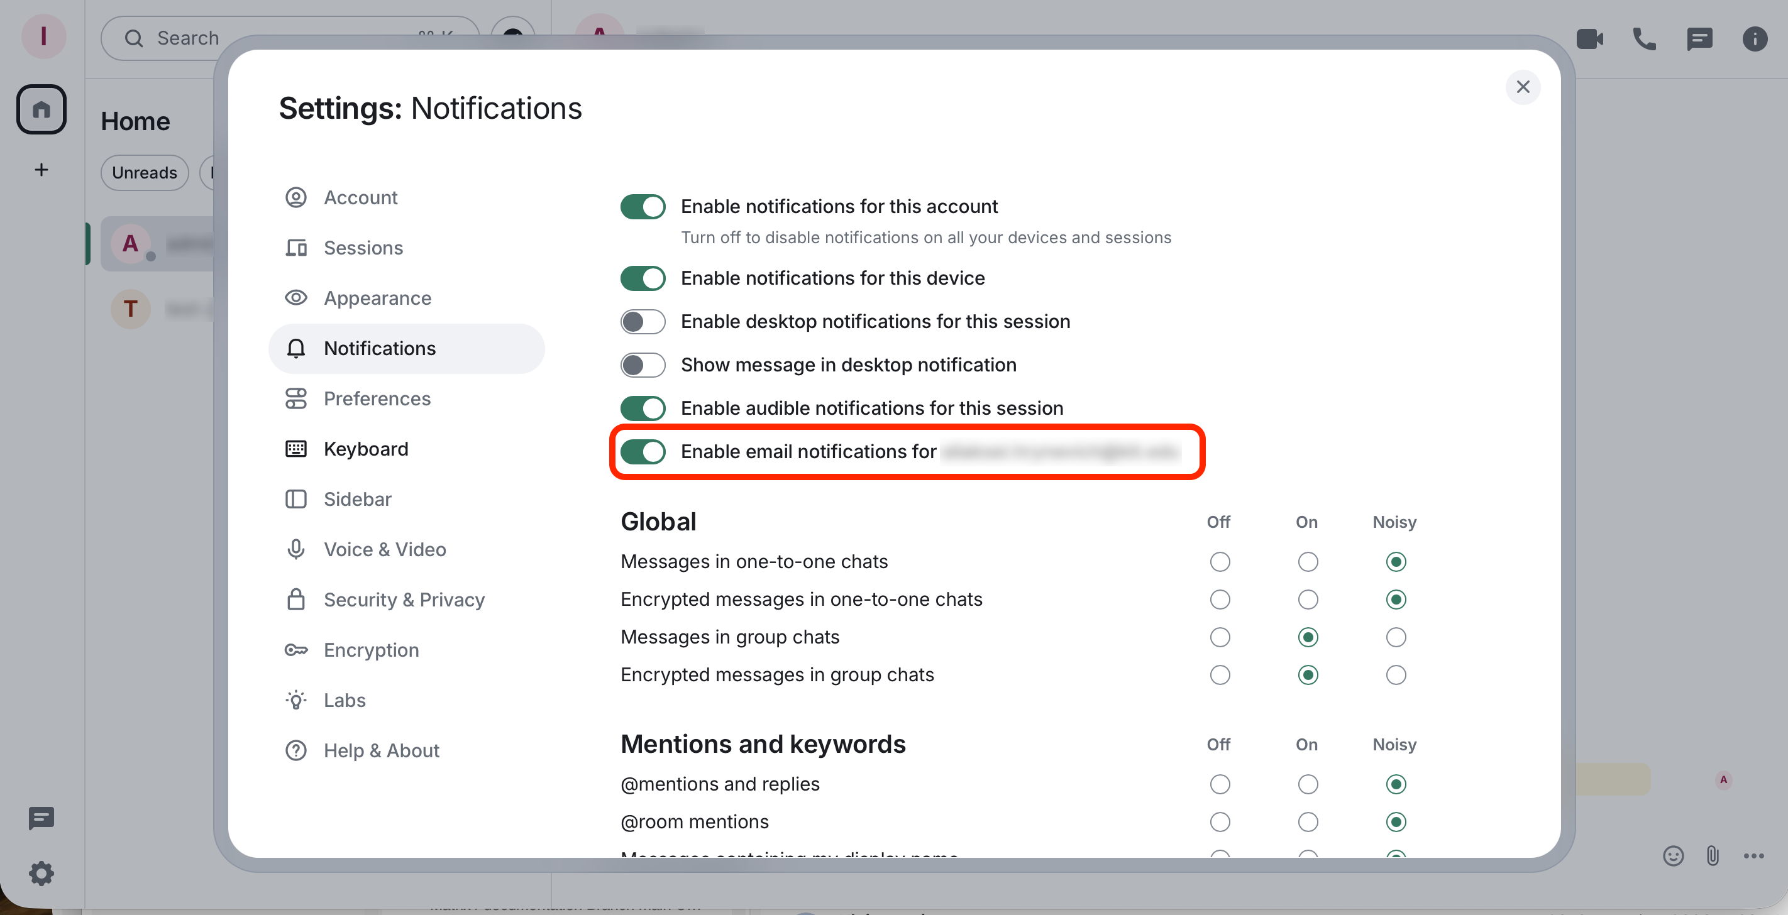Set encrypted one-to-one messages to Noisy
1788x915 pixels.
[x=1395, y=600]
